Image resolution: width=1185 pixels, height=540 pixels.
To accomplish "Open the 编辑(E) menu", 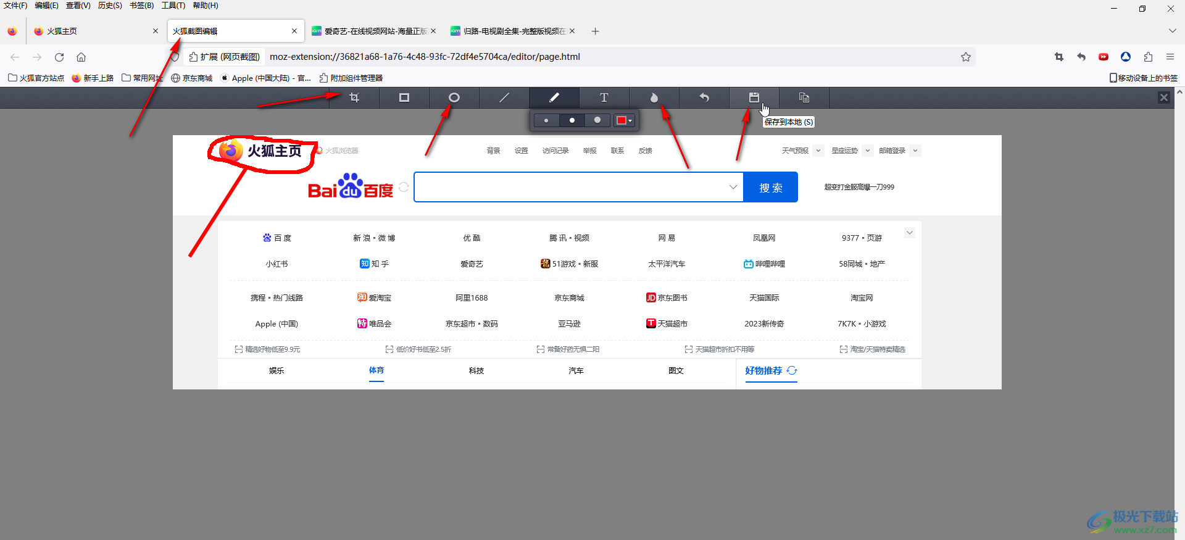I will point(47,6).
